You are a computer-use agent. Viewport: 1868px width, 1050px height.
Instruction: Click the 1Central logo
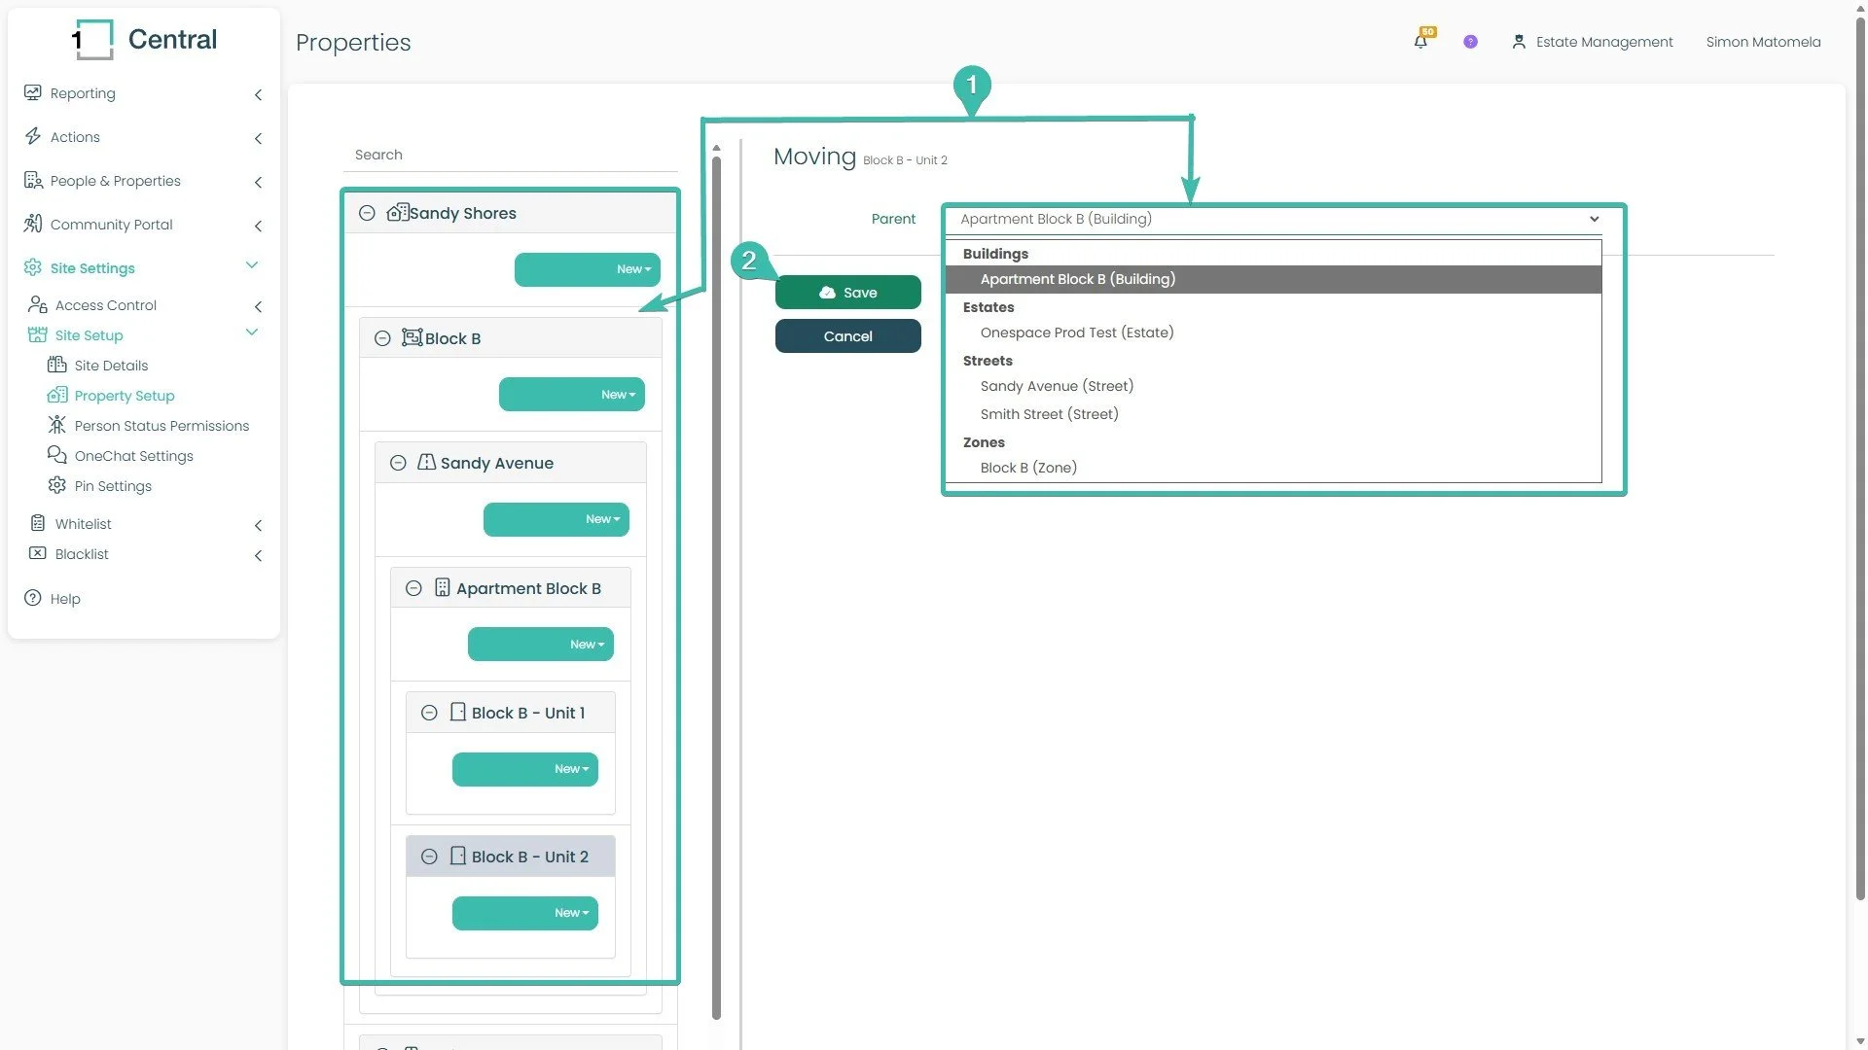click(x=144, y=40)
